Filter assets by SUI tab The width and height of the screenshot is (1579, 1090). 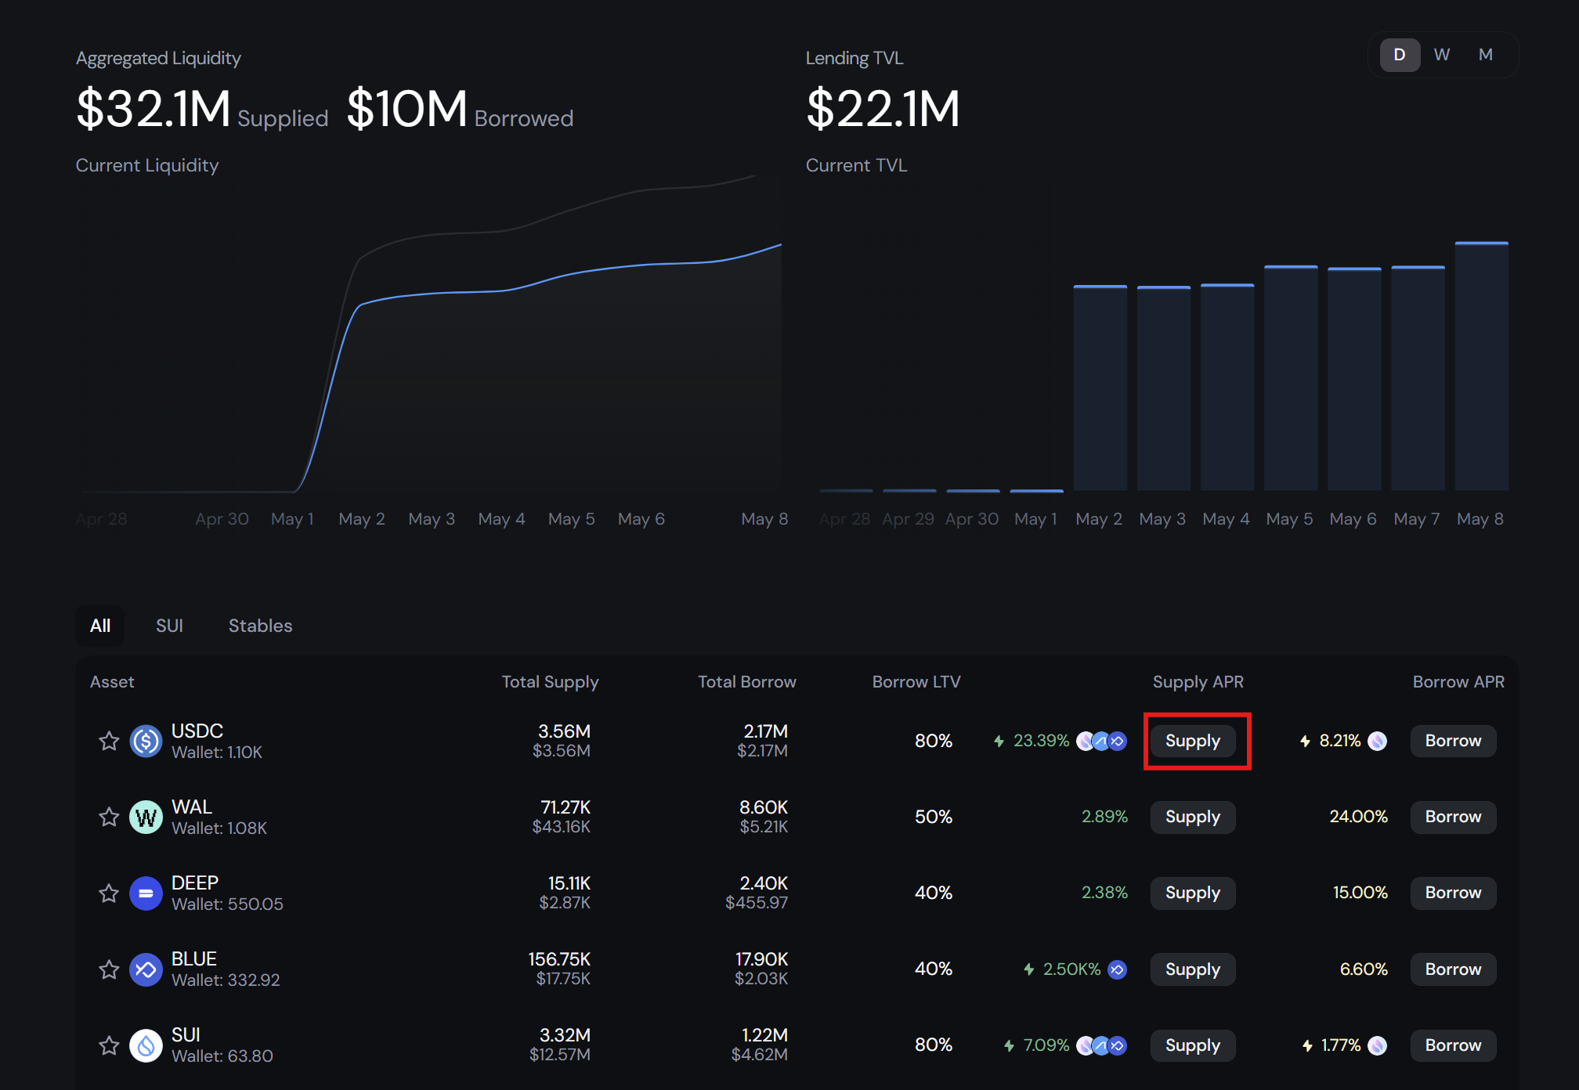tap(169, 626)
